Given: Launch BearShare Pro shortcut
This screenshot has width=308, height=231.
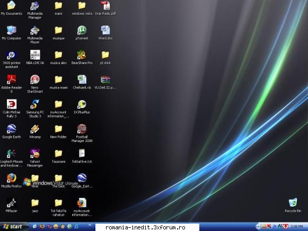Looking at the screenshot, I should (82, 58).
